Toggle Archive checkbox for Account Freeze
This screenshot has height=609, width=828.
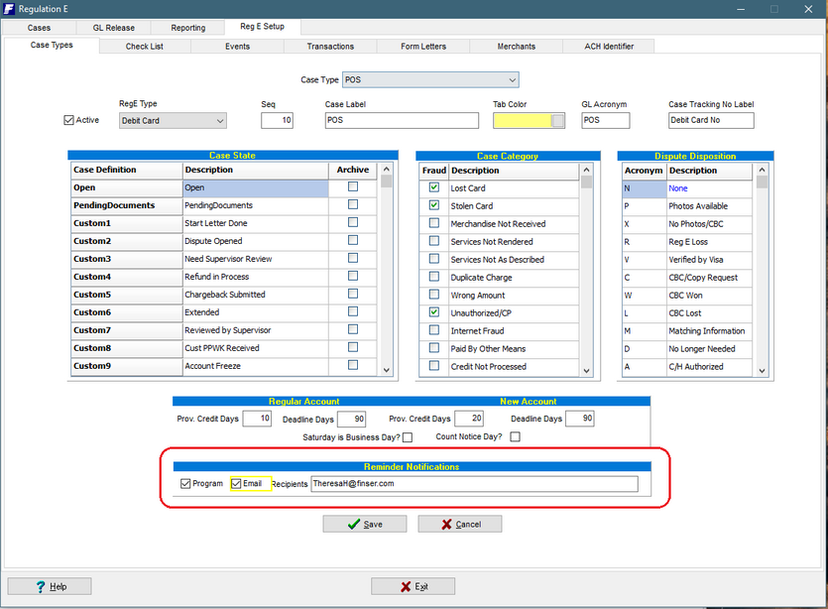(x=353, y=365)
